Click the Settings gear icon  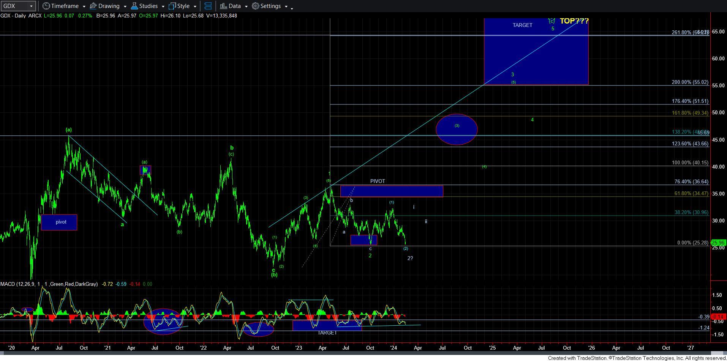pos(256,6)
